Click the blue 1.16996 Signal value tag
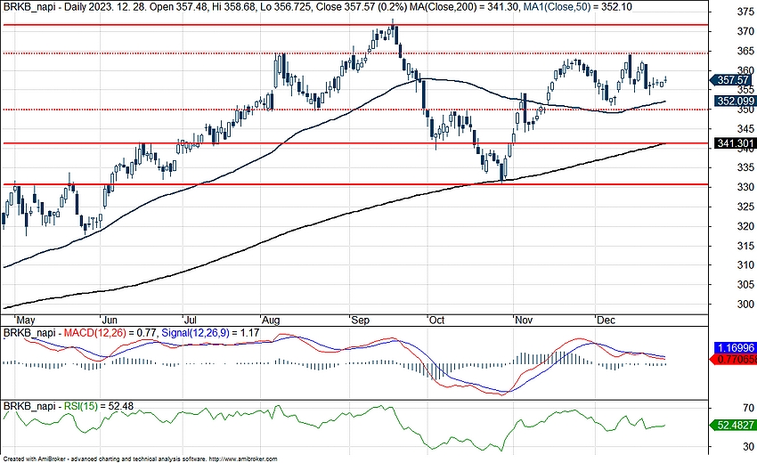The image size is (757, 463). (734, 350)
